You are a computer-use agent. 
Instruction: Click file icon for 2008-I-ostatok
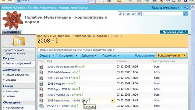(x=41, y=83)
